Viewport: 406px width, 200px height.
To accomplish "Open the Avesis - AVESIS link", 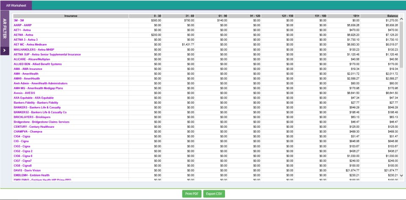I will [24, 93].
